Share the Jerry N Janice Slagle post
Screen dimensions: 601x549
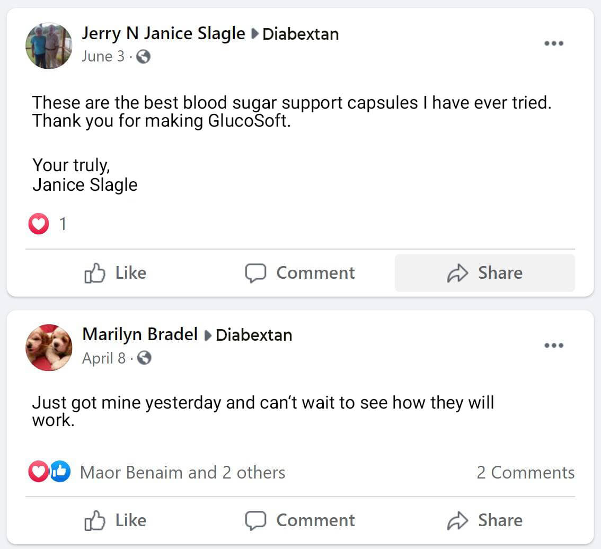tap(484, 273)
